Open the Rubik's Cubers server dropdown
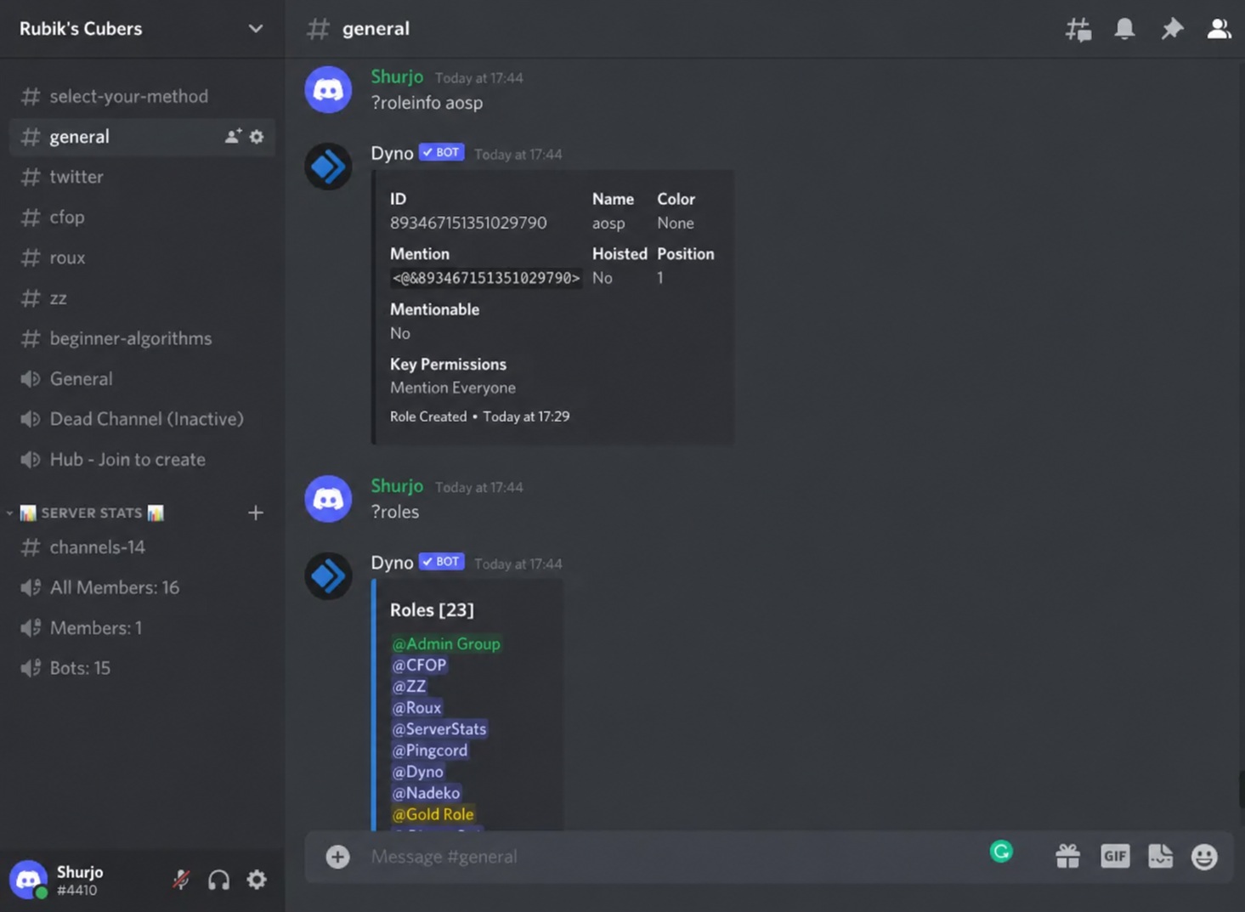The width and height of the screenshot is (1245, 912). point(142,29)
